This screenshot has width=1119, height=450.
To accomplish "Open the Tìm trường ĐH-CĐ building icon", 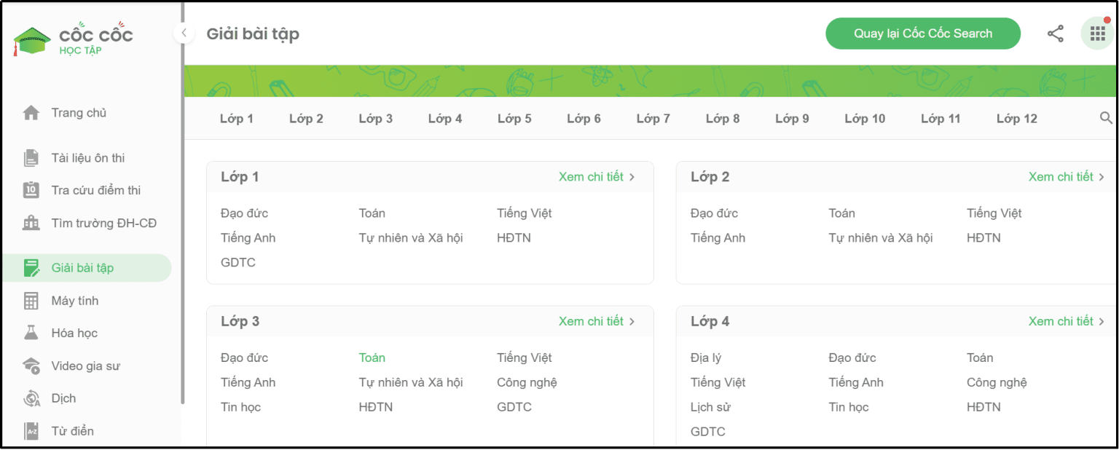I will point(30,222).
